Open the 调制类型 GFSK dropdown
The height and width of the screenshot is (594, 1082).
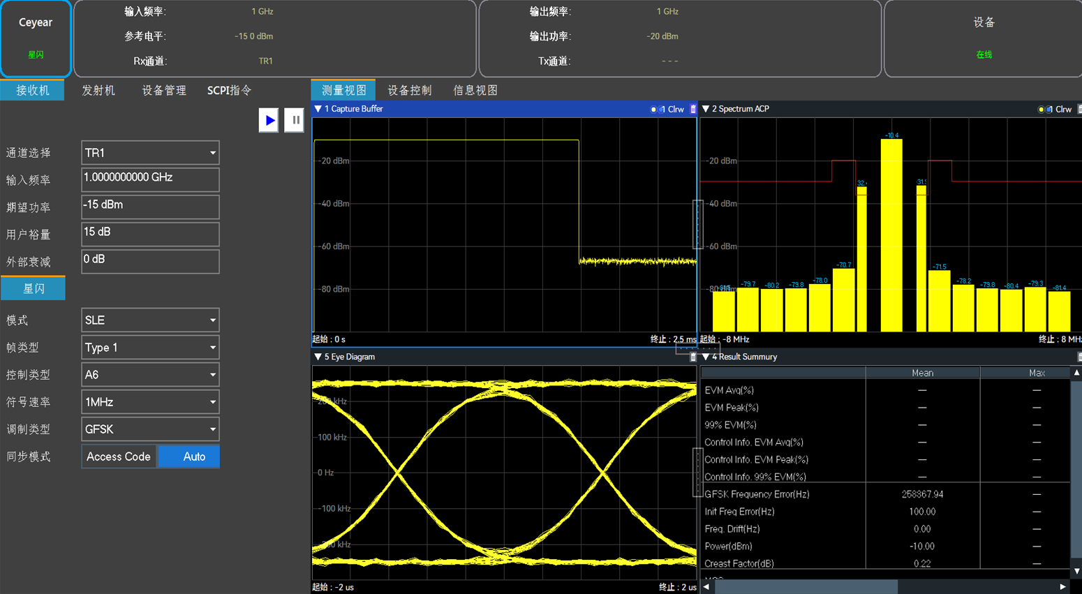(x=150, y=429)
